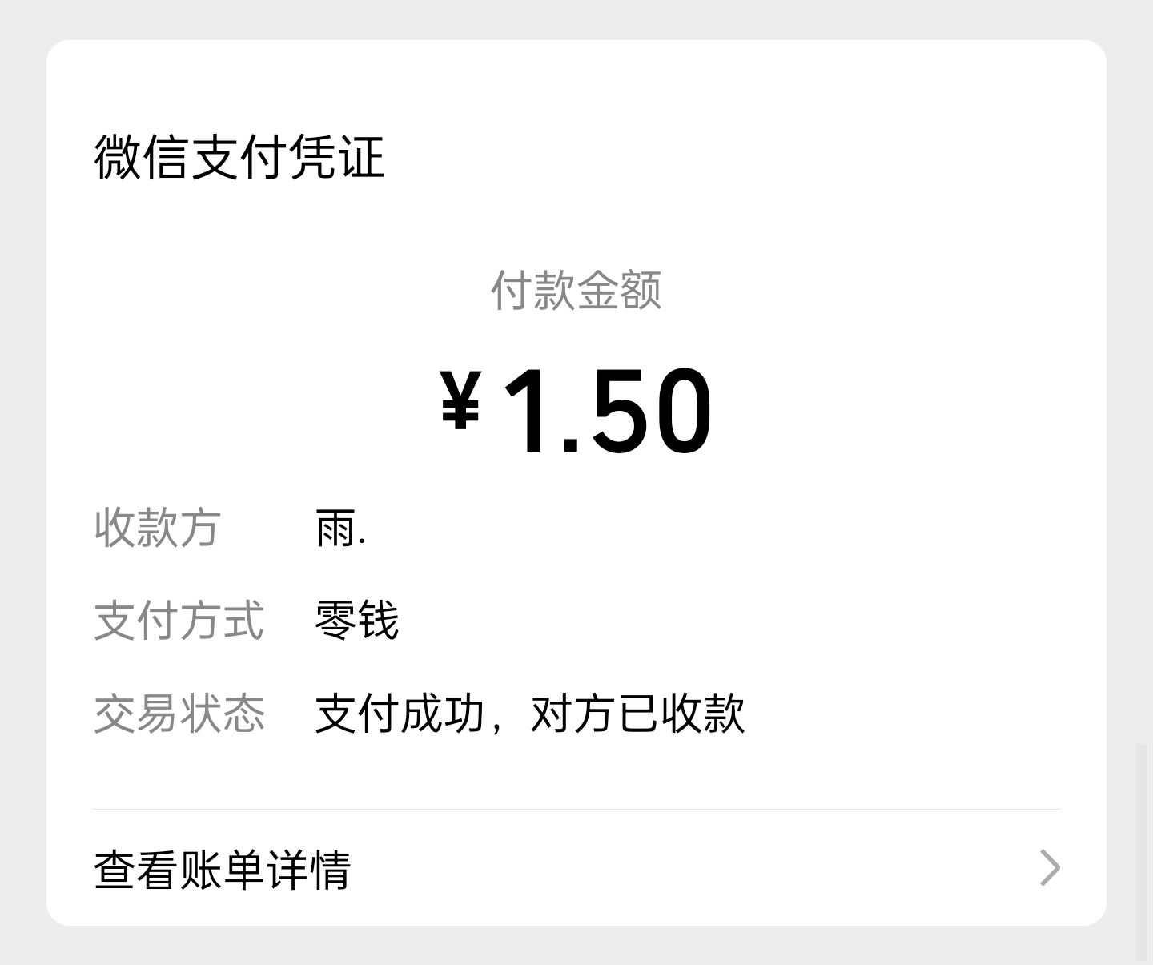Tap the gray background above the receipt card
The image size is (1153, 965).
(x=576, y=19)
